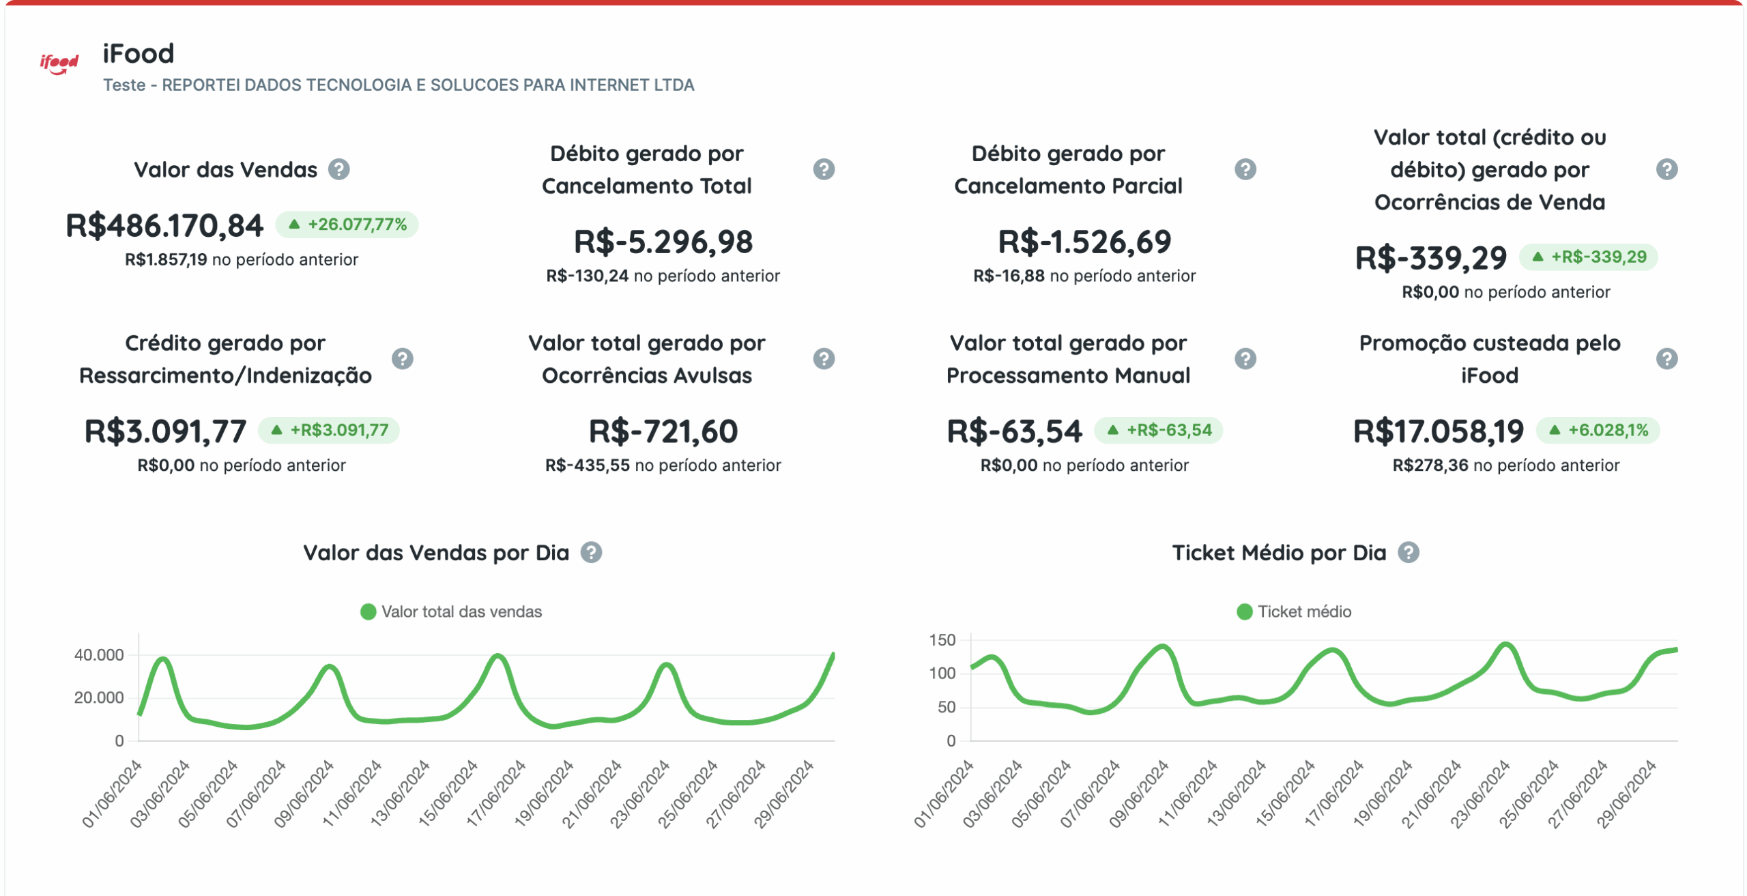The image size is (1747, 896).
Task: Open help for Ocorrências de Venda
Action: point(1666,169)
